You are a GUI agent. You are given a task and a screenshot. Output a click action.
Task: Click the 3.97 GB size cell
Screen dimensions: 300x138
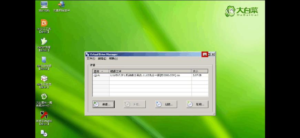(x=197, y=75)
